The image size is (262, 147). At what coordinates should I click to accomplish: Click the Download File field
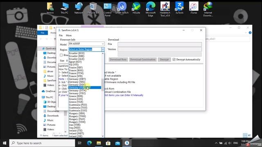160,44
